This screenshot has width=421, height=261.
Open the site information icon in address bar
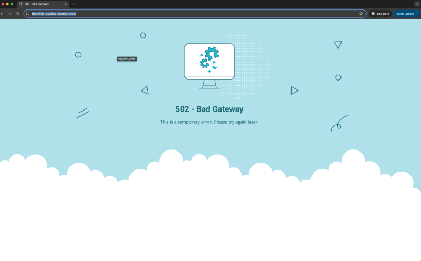[27, 14]
